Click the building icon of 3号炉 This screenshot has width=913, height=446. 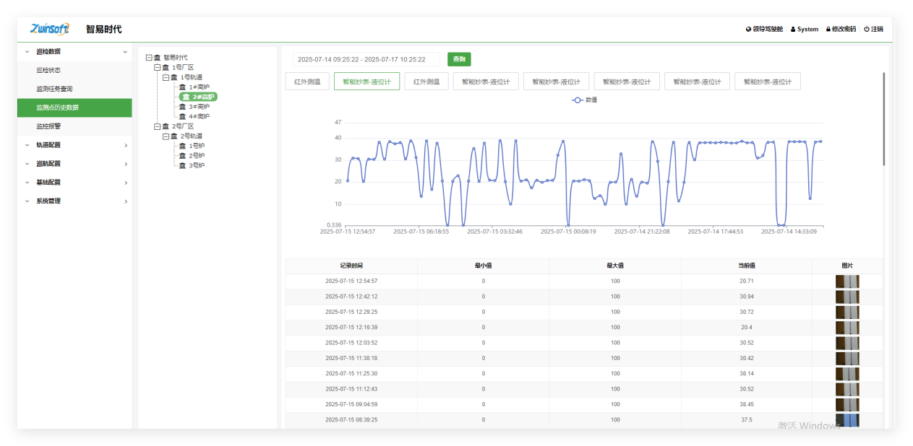(x=182, y=165)
